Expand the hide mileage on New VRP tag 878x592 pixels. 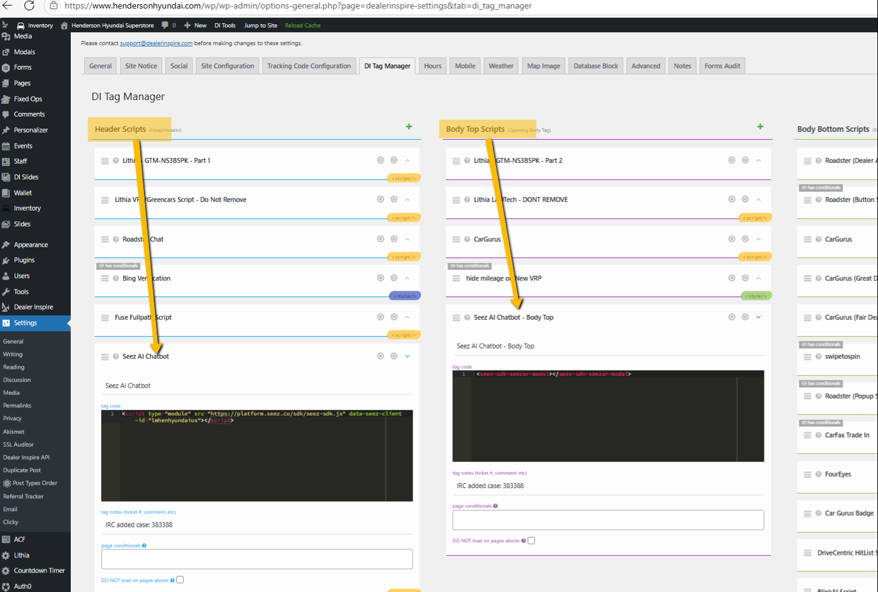tap(758, 278)
